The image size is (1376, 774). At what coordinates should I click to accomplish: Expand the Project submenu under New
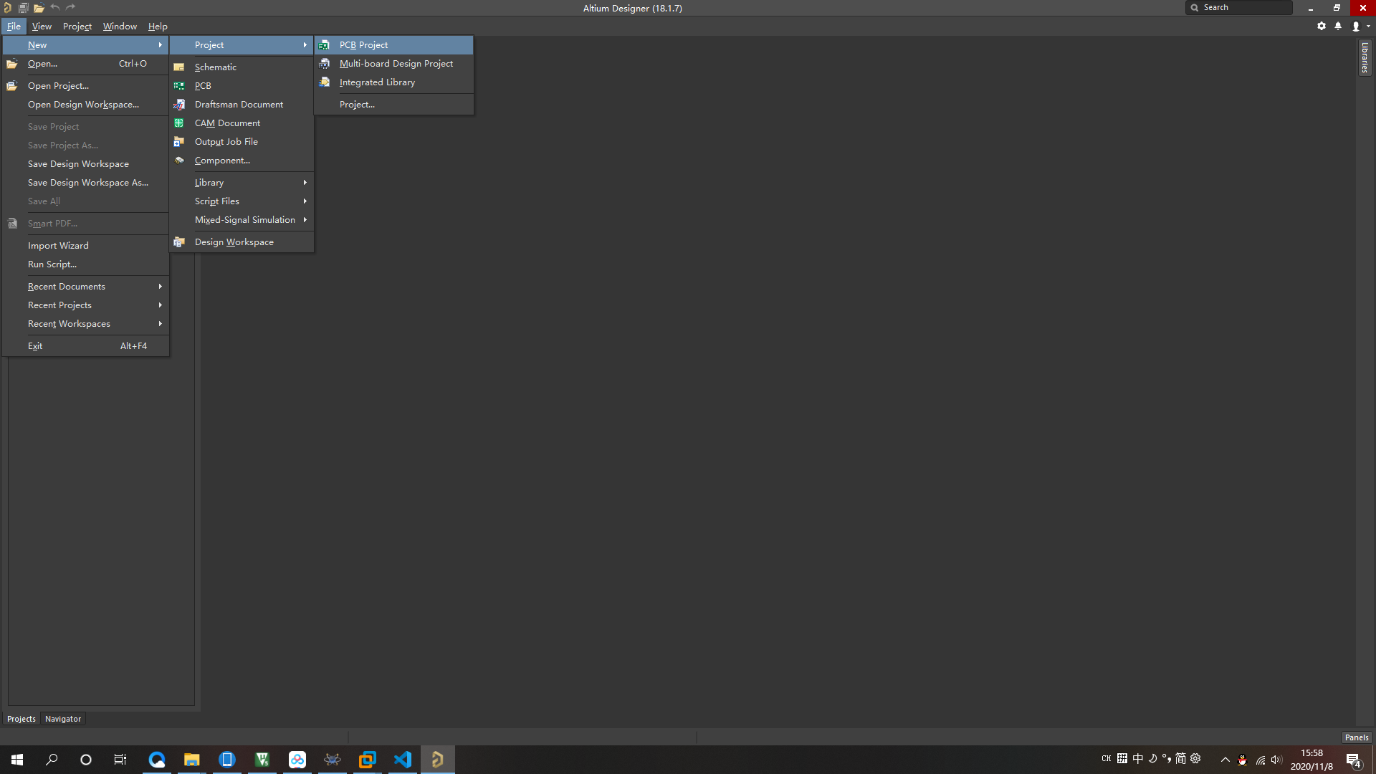pos(242,45)
